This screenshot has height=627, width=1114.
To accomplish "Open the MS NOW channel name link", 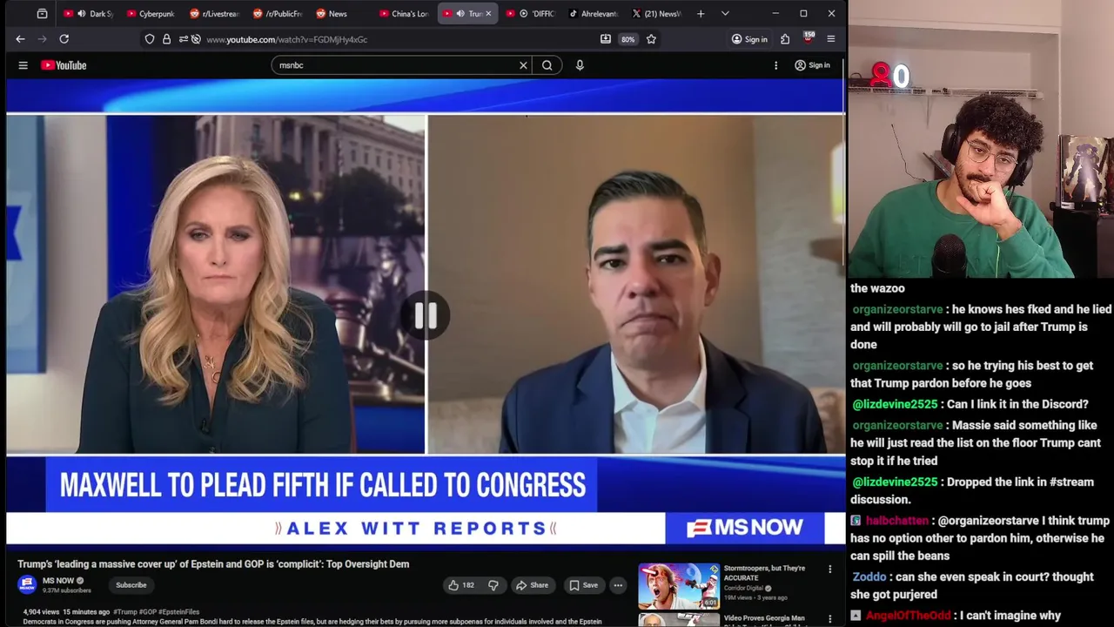I will (58, 581).
